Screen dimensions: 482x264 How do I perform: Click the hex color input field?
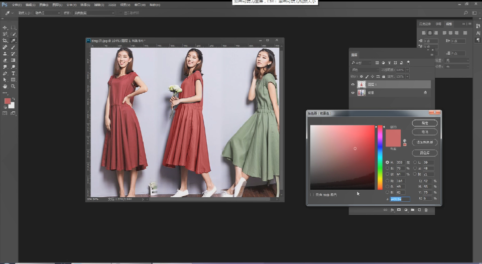400,199
